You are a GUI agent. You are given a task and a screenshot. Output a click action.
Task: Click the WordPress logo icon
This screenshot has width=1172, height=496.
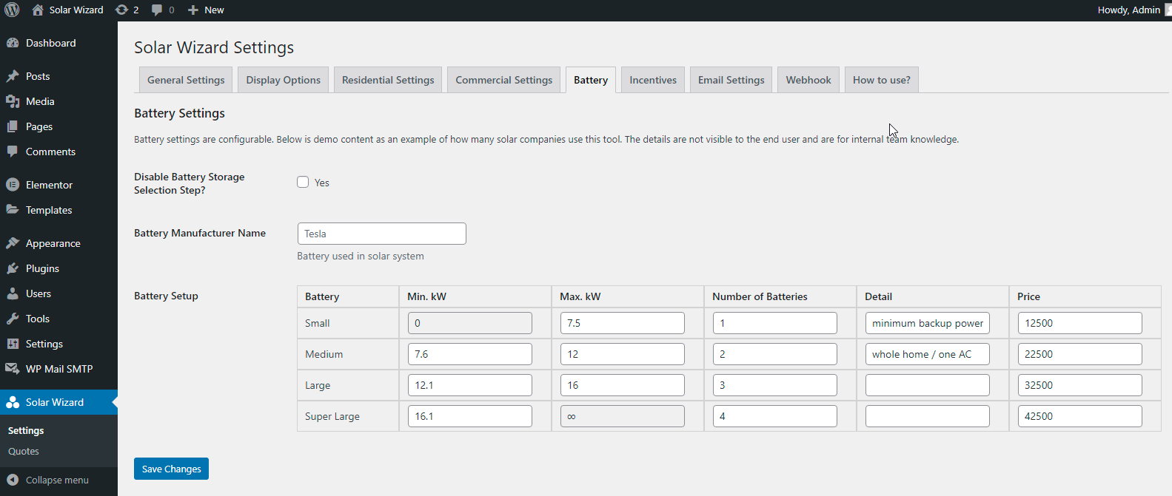tap(12, 10)
